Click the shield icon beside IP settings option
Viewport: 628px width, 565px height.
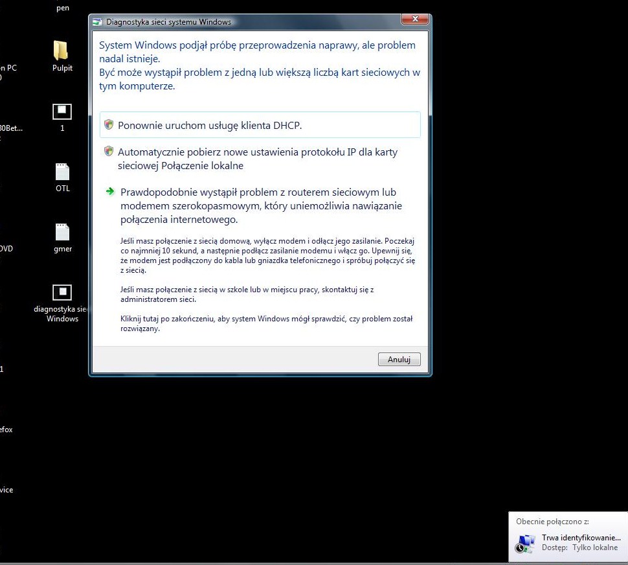click(109, 151)
